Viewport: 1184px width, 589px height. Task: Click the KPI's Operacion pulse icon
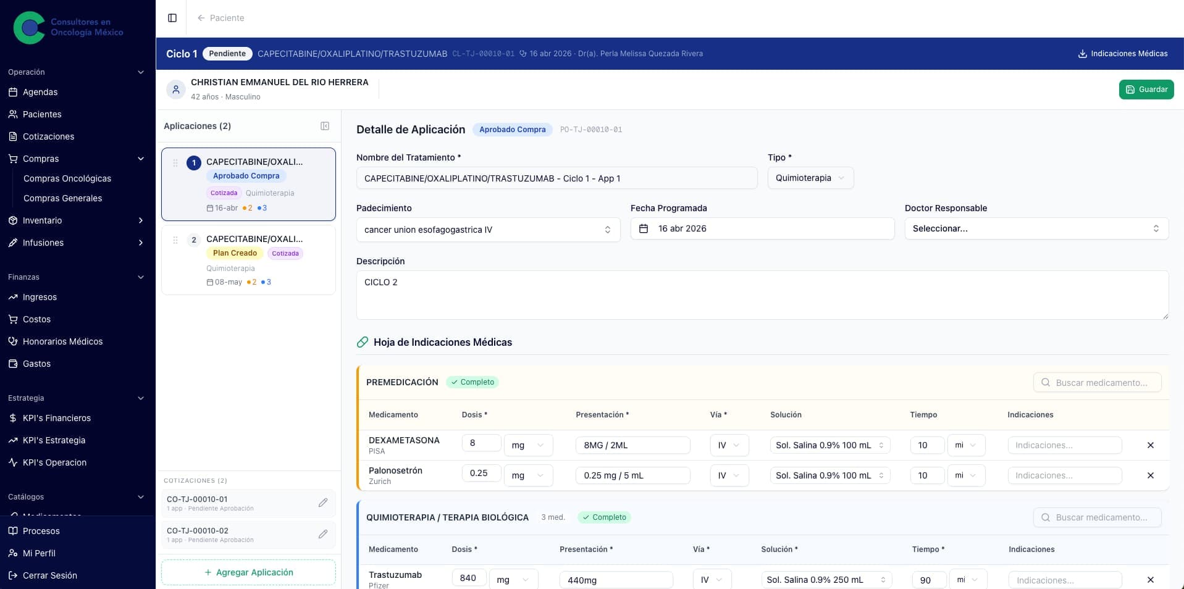(x=13, y=462)
